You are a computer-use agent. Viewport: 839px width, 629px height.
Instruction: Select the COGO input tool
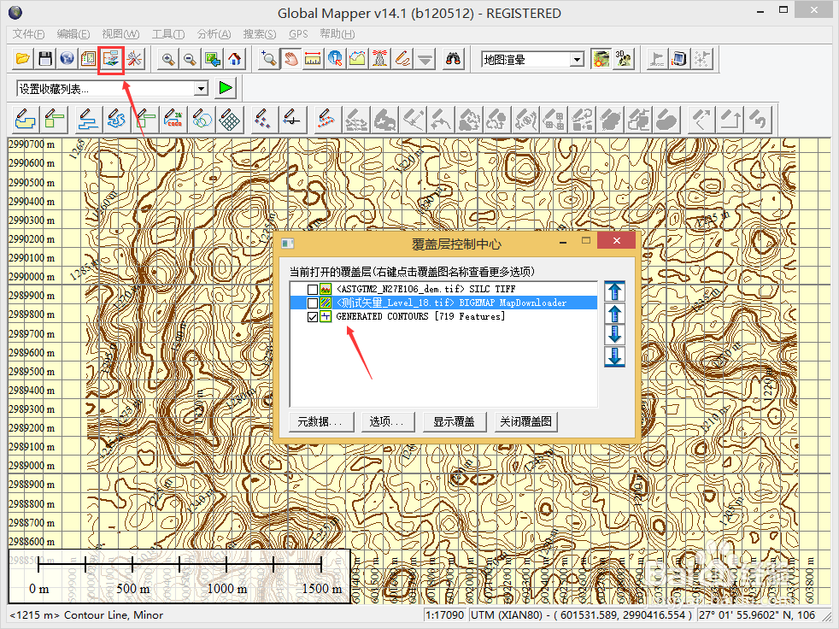[x=174, y=119]
